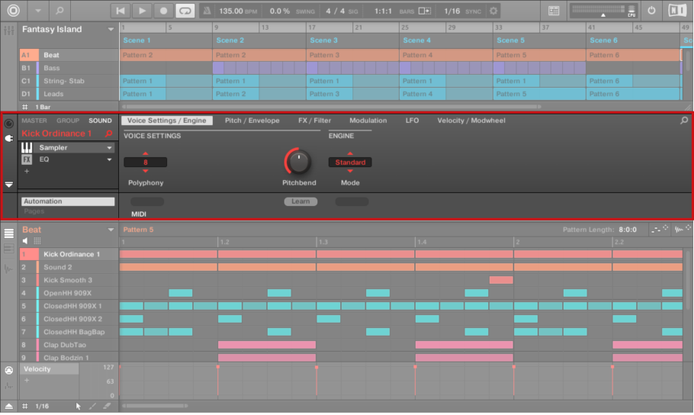Image resolution: width=694 pixels, height=415 pixels.
Task: Click the Pitchbend knob
Action: coord(298,161)
